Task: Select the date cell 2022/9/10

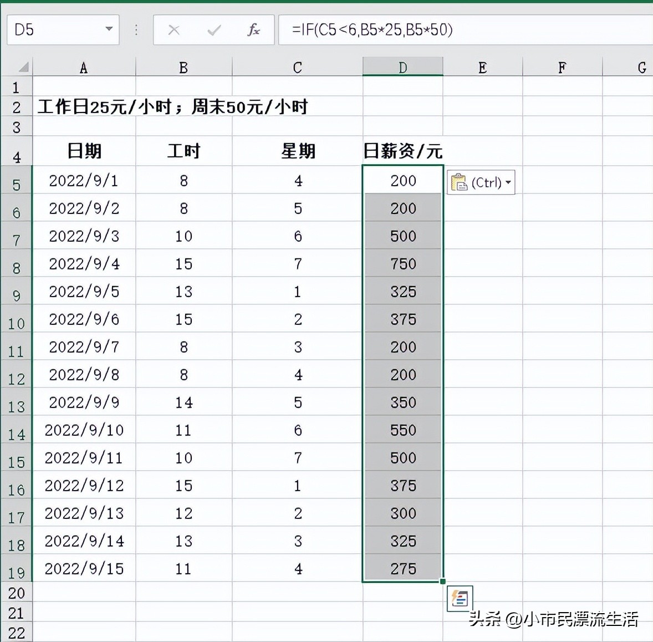Action: [84, 430]
